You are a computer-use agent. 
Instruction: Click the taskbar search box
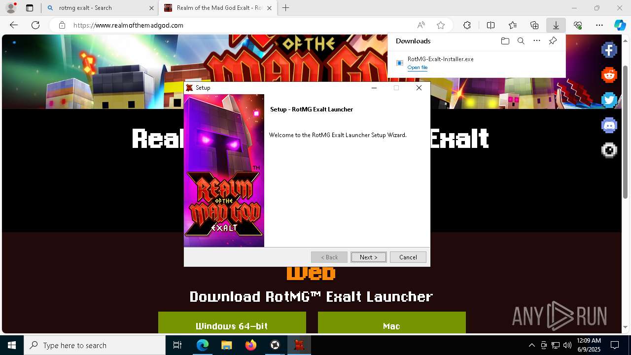[x=95, y=345]
